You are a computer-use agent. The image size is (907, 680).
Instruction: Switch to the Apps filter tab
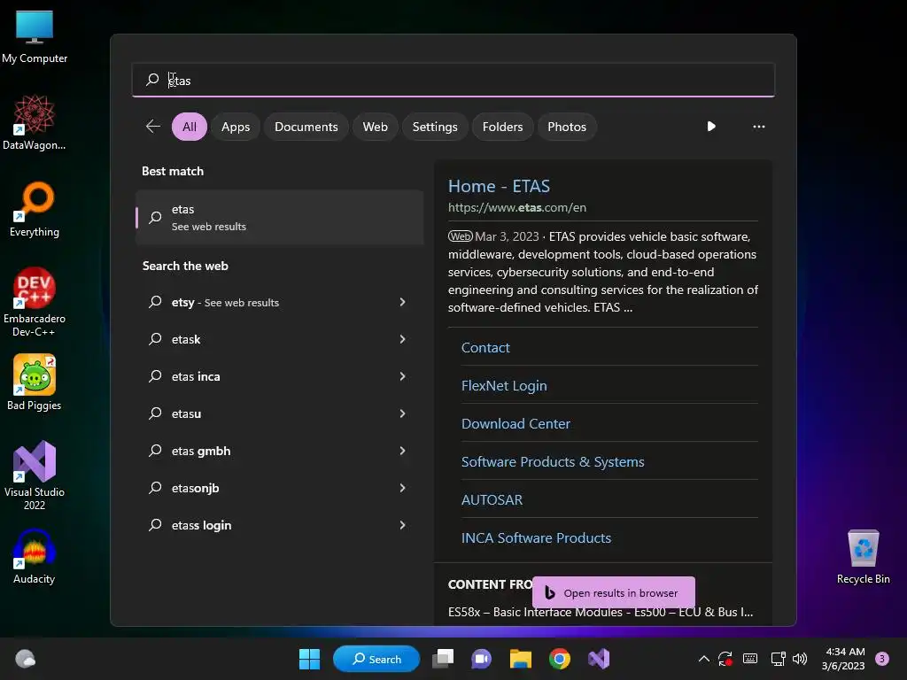coord(236,127)
